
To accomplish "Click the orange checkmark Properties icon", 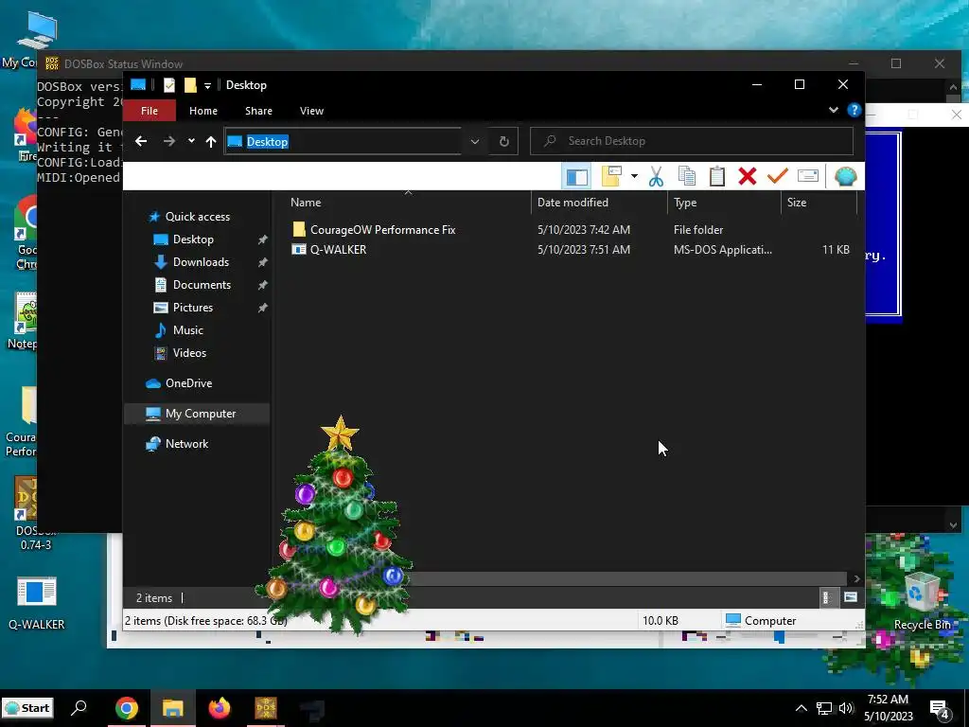I will point(778,177).
